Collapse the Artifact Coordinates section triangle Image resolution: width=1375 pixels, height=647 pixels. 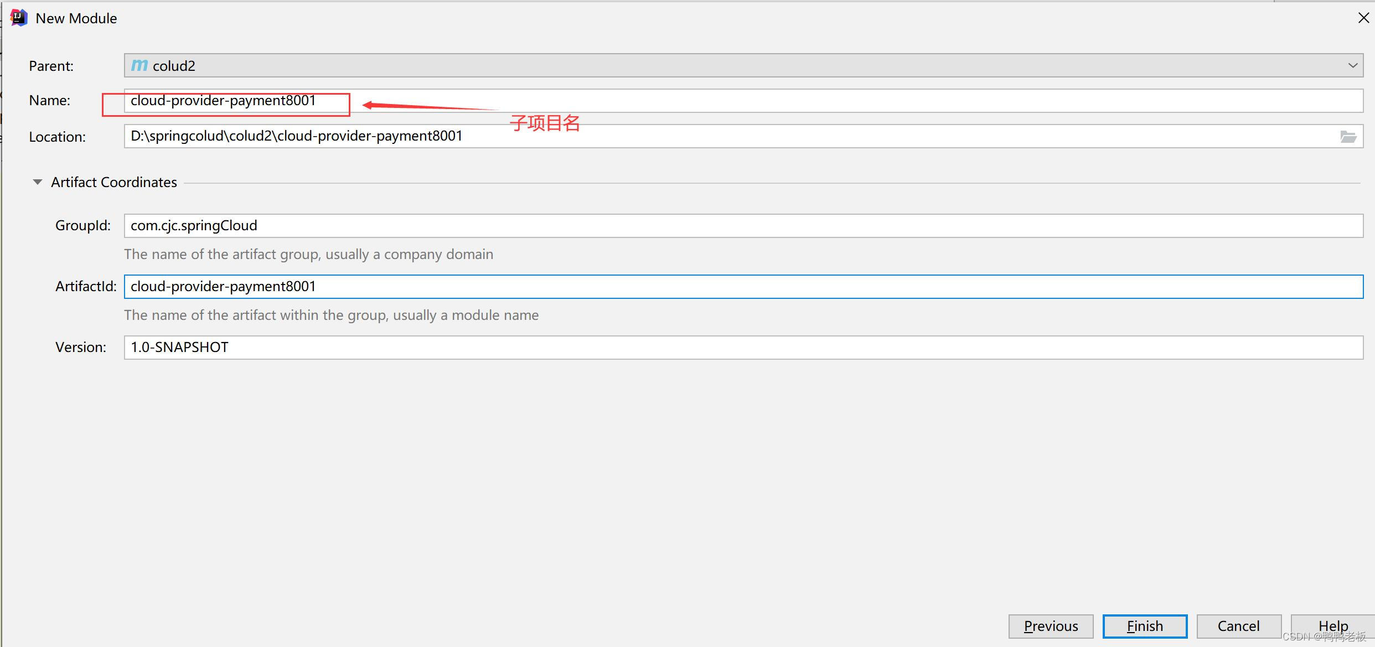37,182
